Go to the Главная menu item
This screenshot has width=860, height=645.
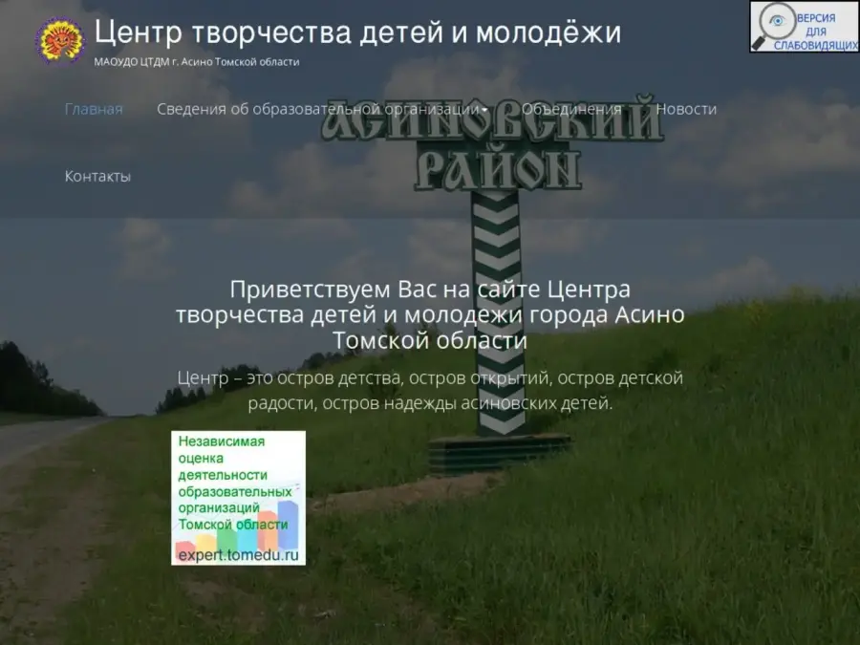click(94, 109)
